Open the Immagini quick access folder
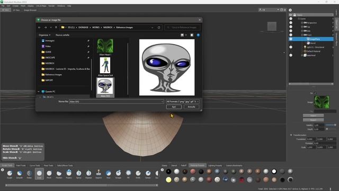The image size is (339, 191). tap(50, 41)
